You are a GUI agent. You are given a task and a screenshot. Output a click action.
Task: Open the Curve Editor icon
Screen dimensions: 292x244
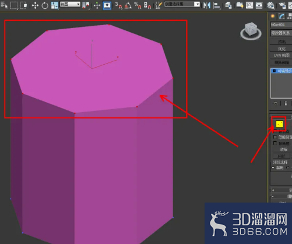[x=249, y=5]
